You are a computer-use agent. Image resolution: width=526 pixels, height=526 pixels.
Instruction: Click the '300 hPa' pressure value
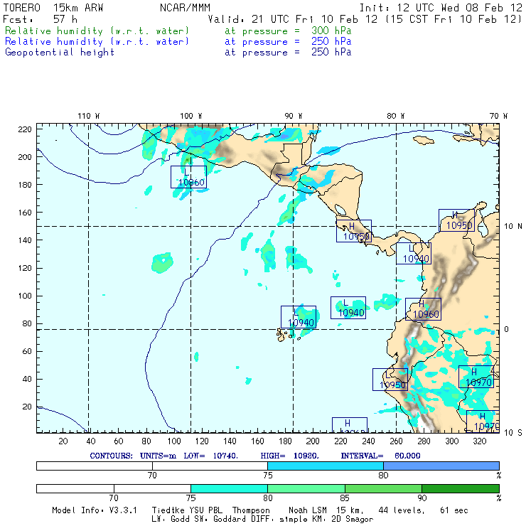pos(331,31)
